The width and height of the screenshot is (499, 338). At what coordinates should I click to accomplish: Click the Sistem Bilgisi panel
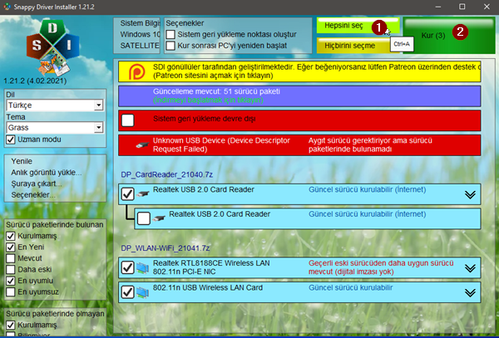(137, 34)
